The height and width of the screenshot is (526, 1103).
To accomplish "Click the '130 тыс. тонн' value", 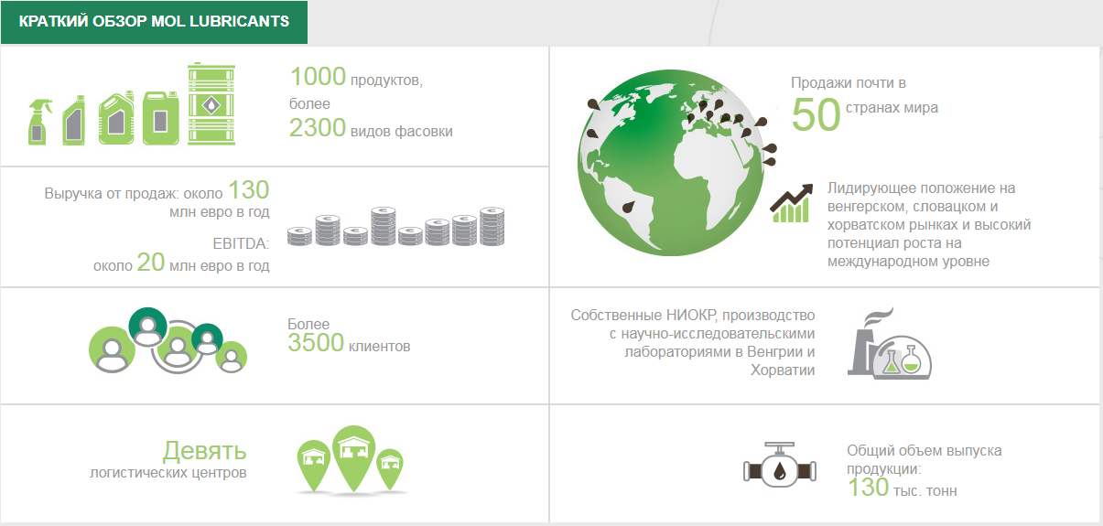I will tap(903, 488).
